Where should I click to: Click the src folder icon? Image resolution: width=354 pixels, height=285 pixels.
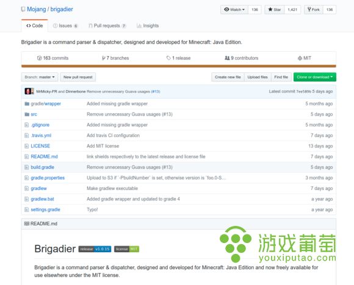point(27,114)
